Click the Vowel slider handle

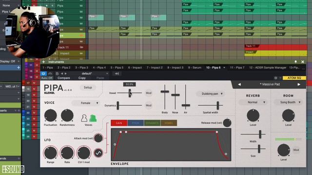tap(130, 93)
